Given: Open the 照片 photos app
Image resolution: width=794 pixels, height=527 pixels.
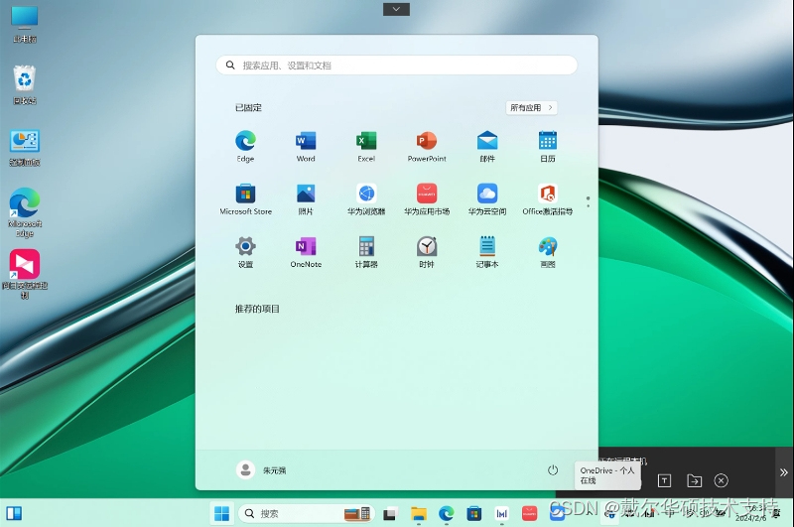Looking at the screenshot, I should 306,199.
